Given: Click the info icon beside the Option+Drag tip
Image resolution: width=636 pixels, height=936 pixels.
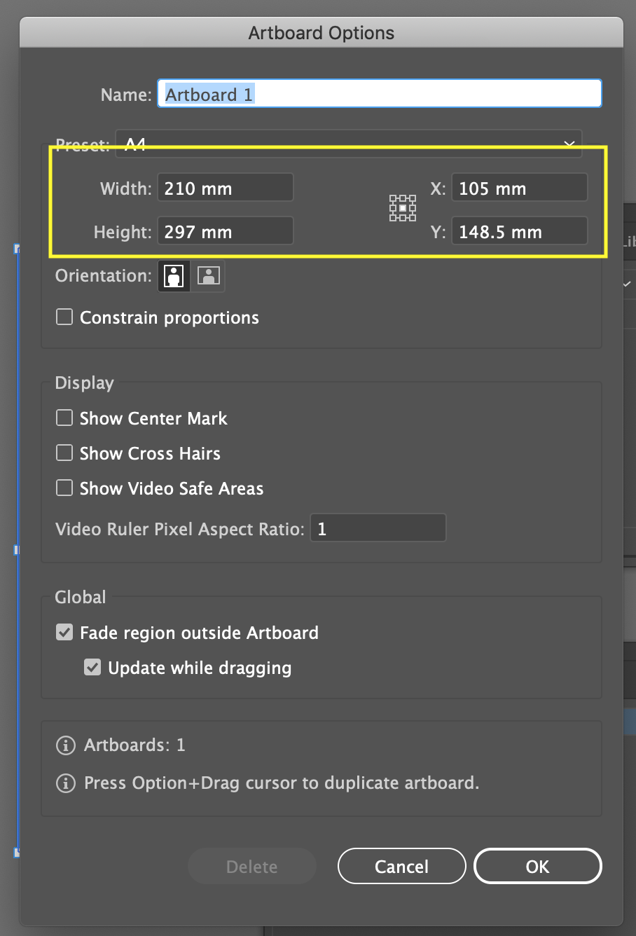Looking at the screenshot, I should click(65, 783).
